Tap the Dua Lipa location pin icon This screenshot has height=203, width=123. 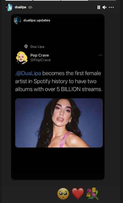point(26,47)
